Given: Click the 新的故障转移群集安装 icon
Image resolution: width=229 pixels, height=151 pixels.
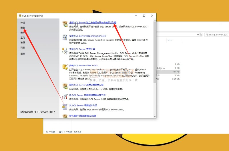Looking at the screenshot, I should tap(65, 86).
